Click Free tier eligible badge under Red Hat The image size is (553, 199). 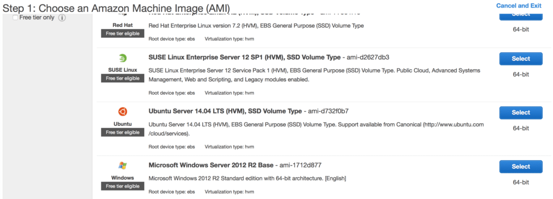click(123, 34)
